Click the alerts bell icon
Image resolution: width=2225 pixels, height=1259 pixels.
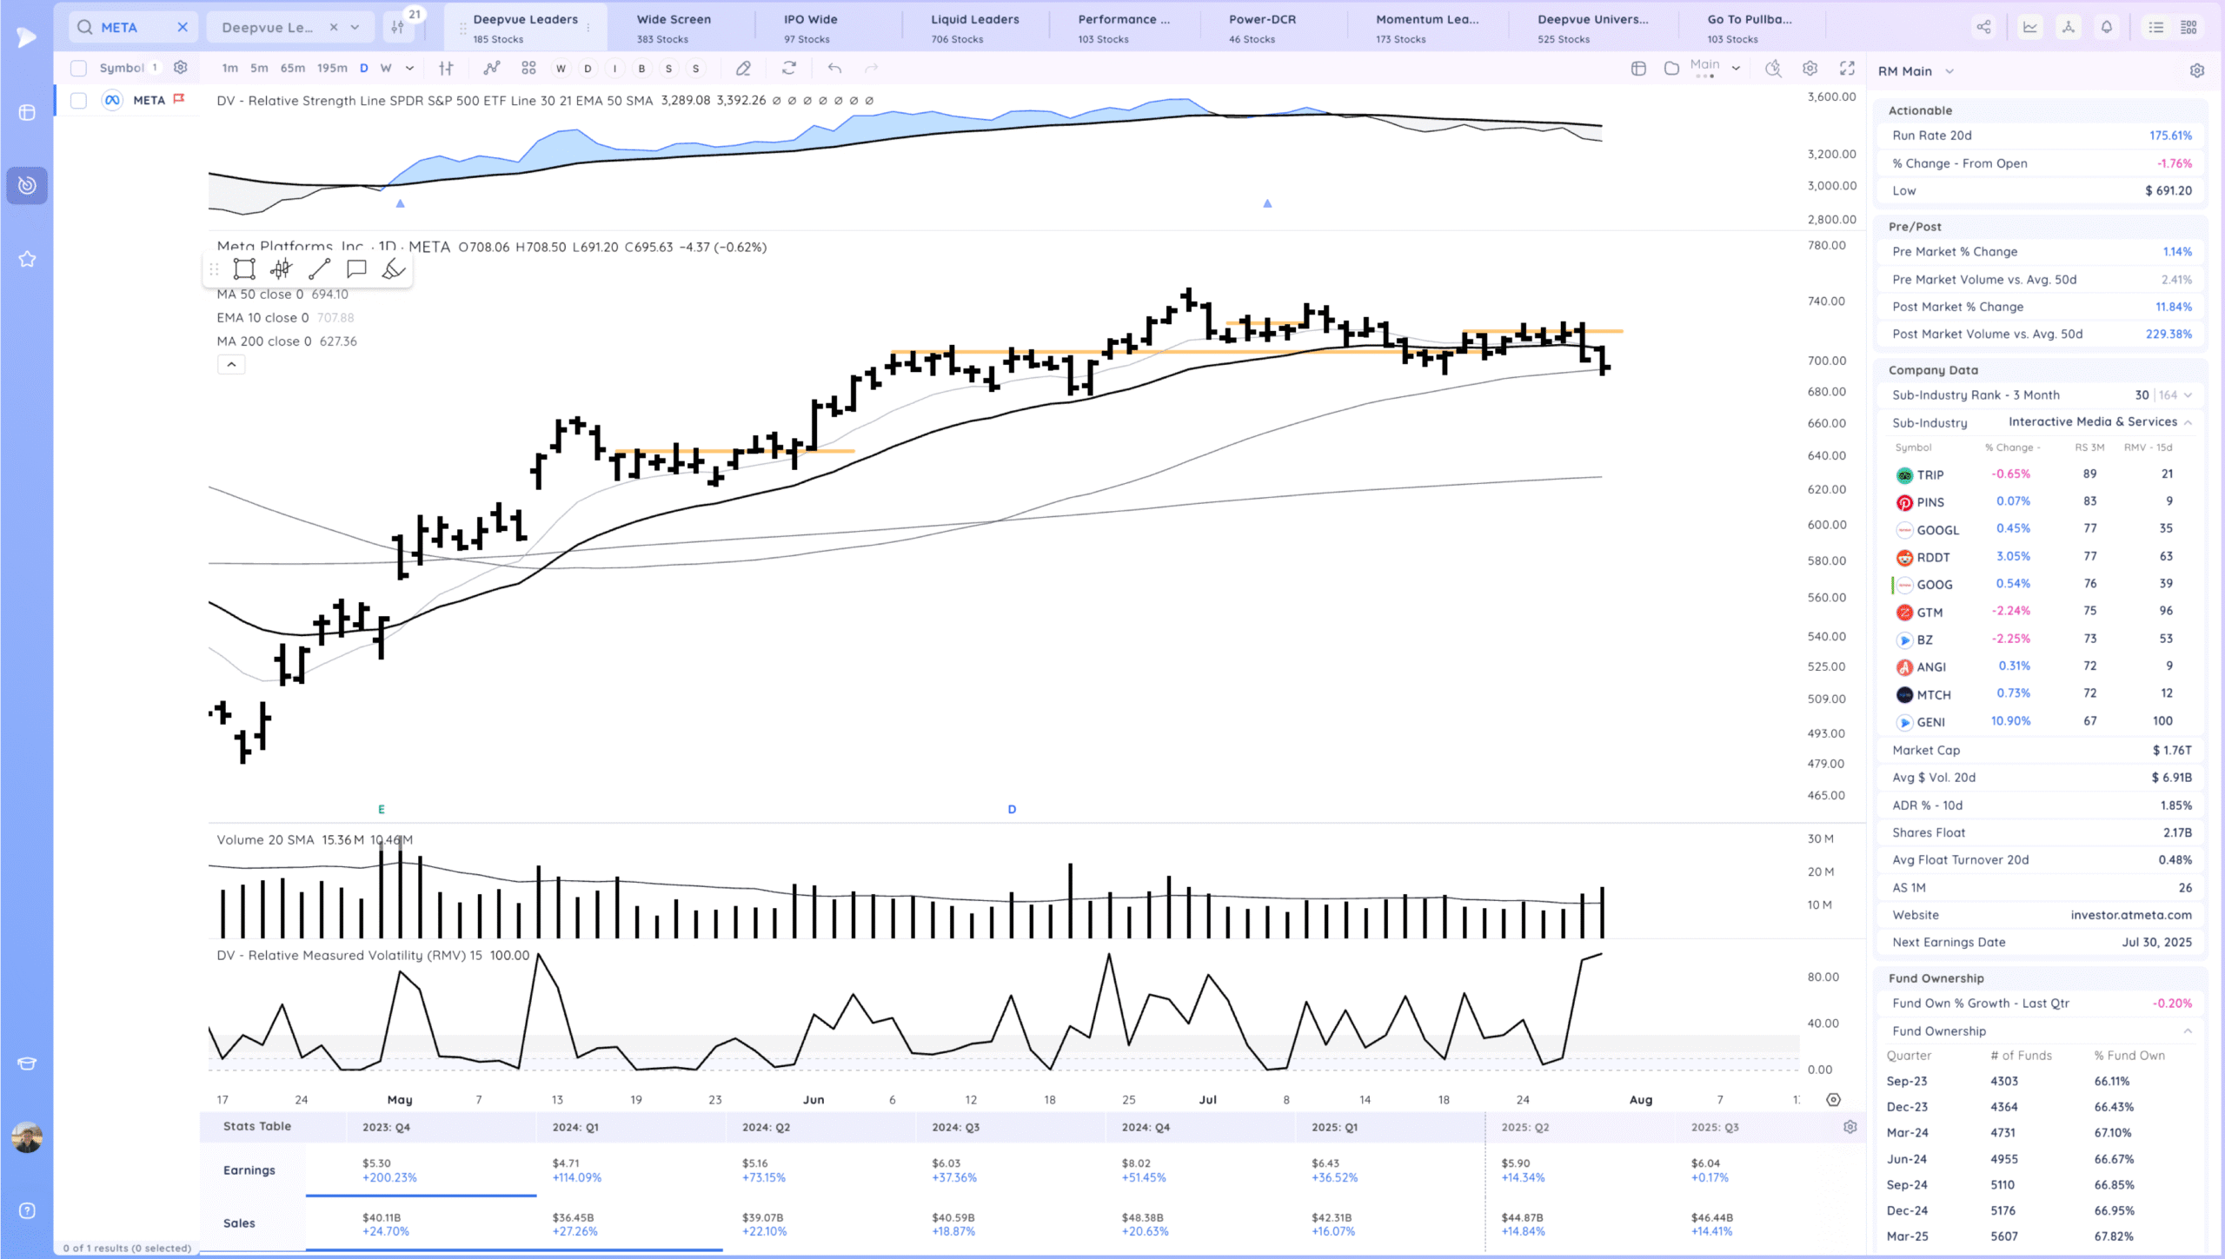click(2107, 28)
